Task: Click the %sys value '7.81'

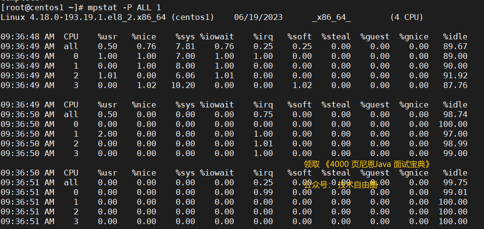Action: click(x=185, y=47)
